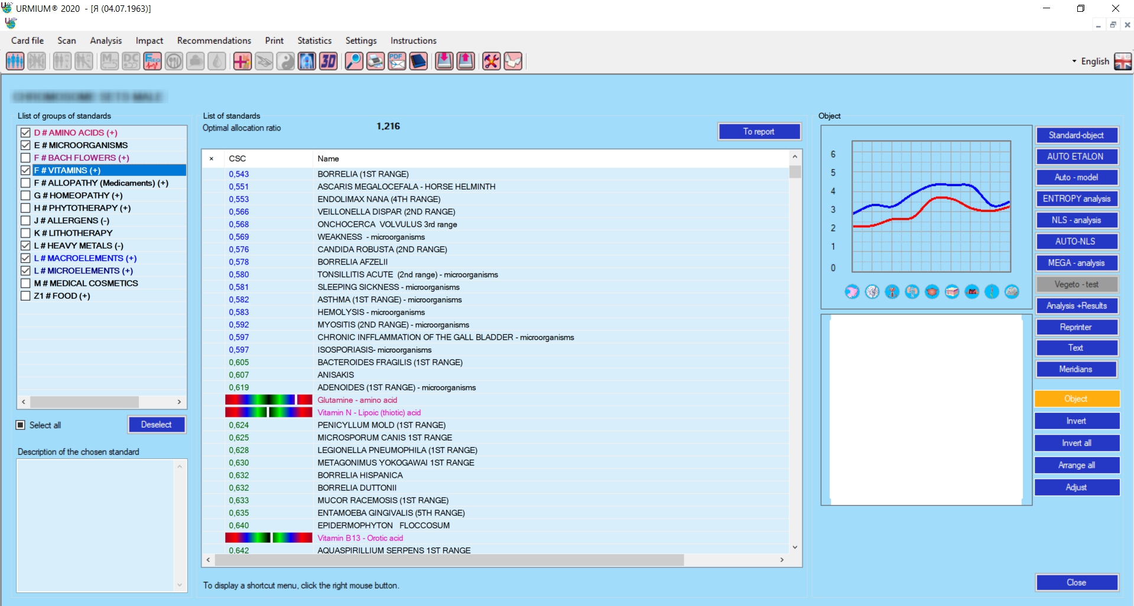Enable the F # BACH FLOWERS checkbox

point(25,158)
